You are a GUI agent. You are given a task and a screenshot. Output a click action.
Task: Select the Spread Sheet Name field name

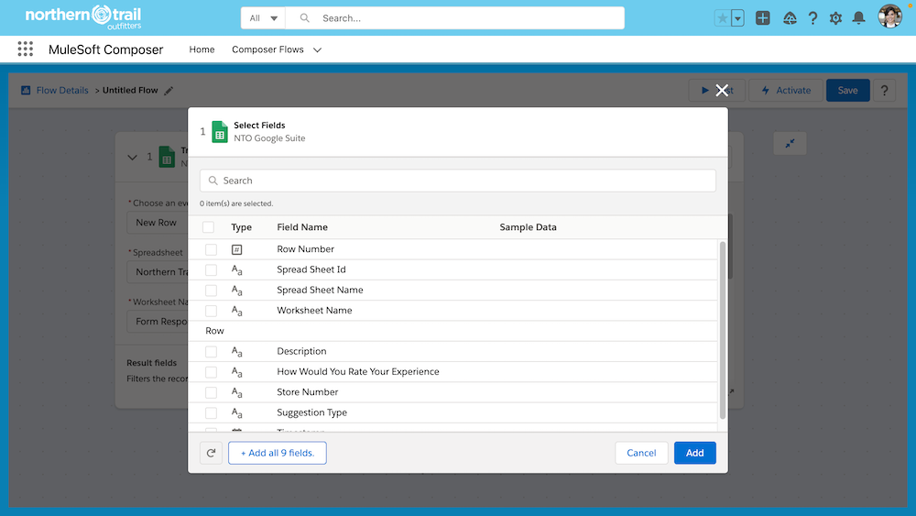(320, 290)
